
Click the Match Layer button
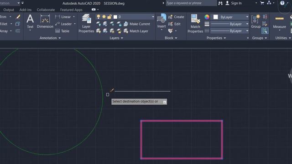(136, 31)
